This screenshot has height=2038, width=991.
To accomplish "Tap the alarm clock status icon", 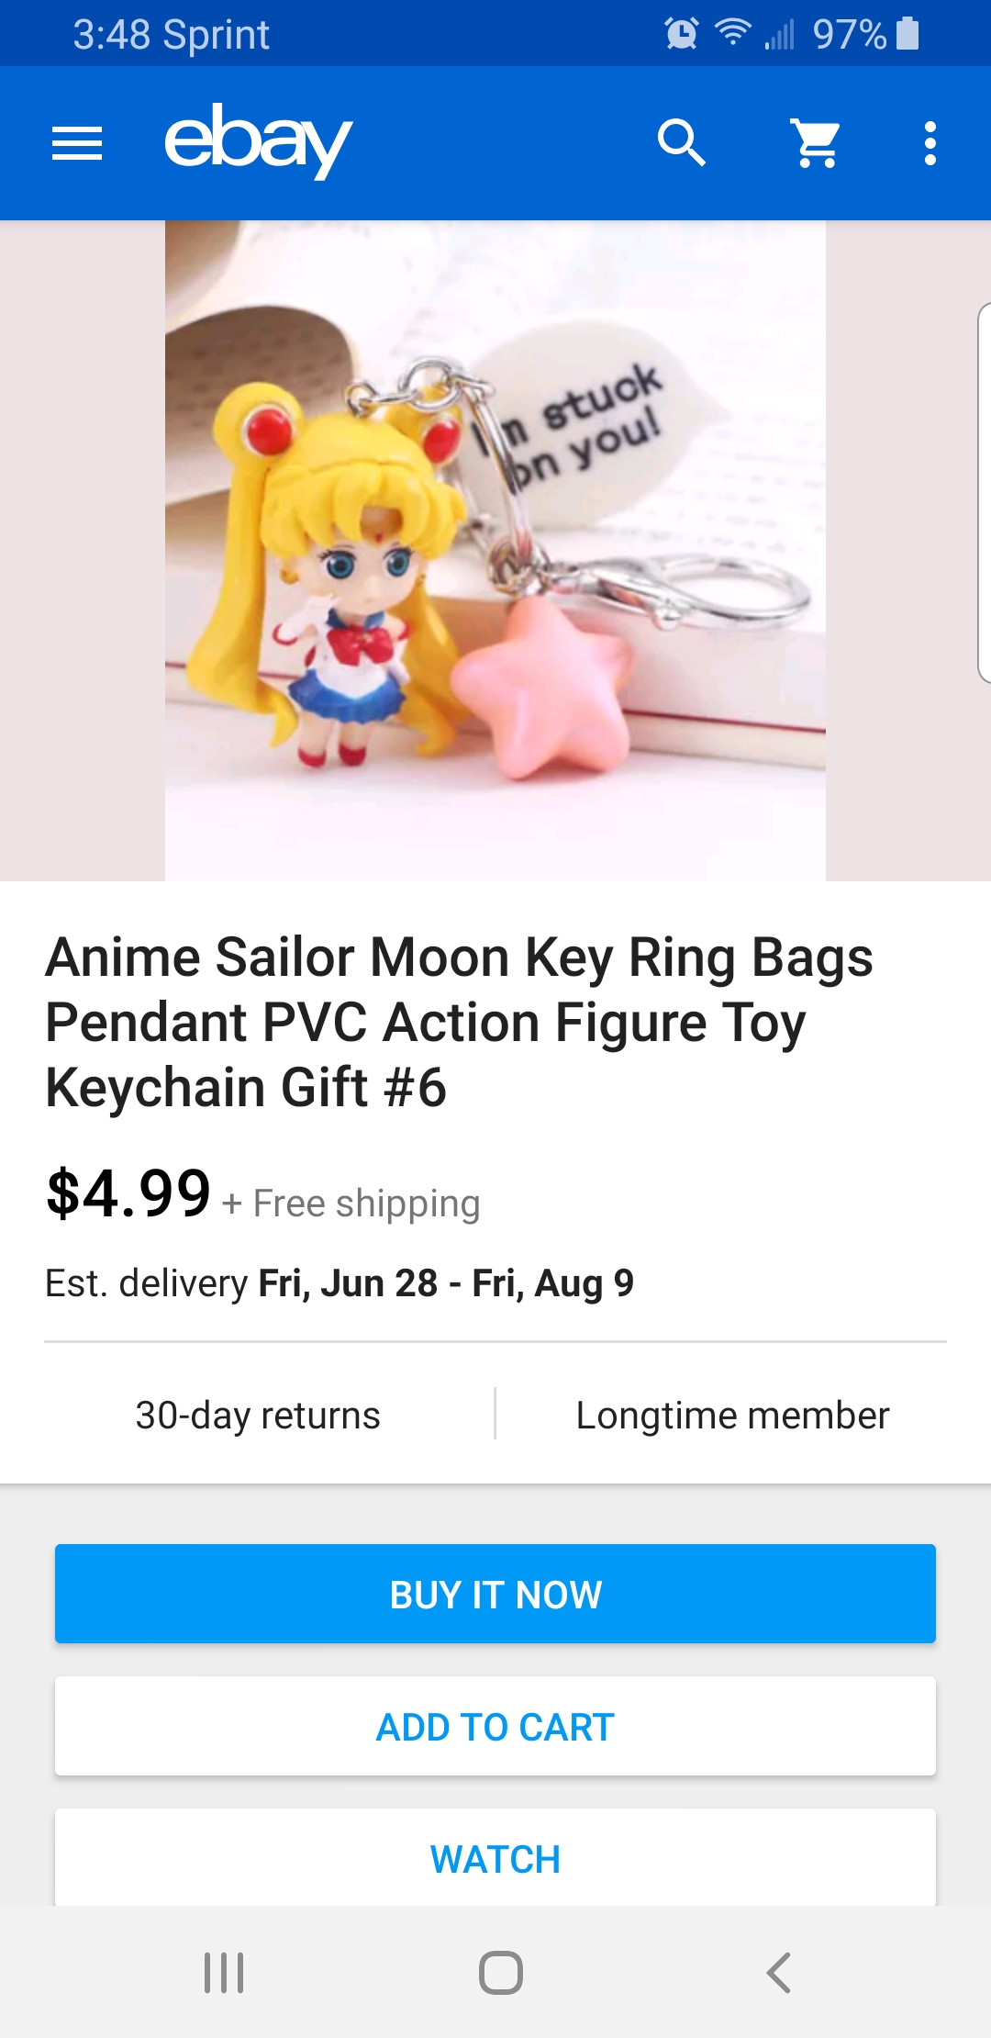I will [682, 34].
